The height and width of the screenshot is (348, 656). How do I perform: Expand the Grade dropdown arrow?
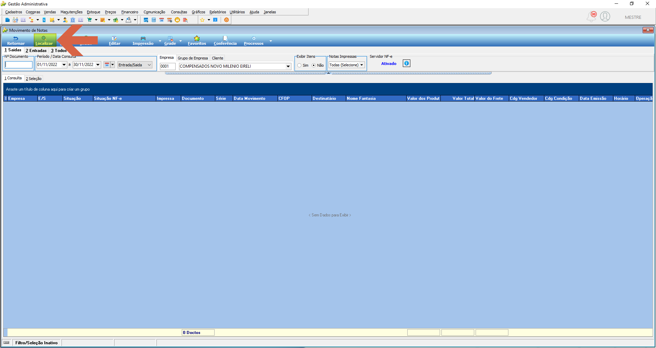click(x=180, y=41)
